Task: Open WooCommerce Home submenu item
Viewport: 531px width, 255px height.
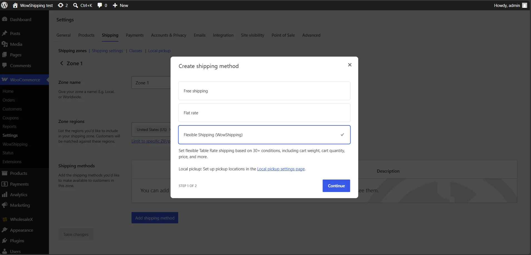Action: [x=8, y=91]
